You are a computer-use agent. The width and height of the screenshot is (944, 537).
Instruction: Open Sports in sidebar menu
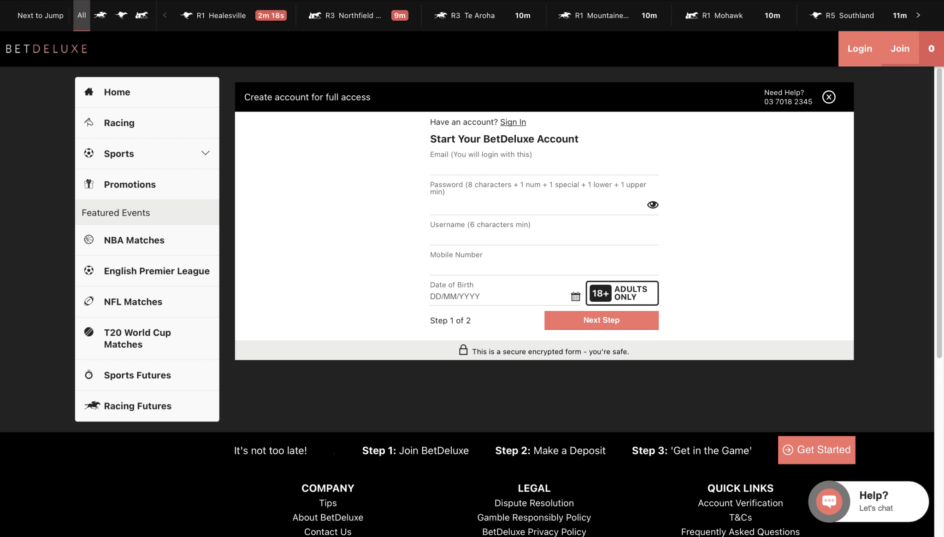(147, 154)
